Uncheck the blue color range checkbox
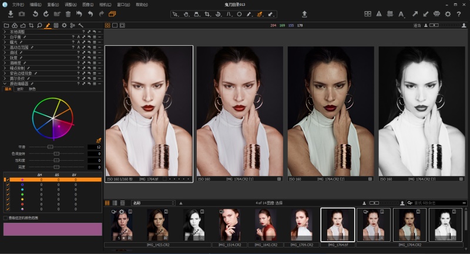Image resolution: width=470 pixels, height=254 pixels. (x=8, y=185)
